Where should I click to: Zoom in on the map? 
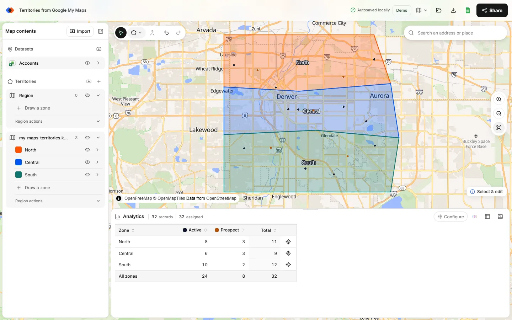tap(499, 100)
